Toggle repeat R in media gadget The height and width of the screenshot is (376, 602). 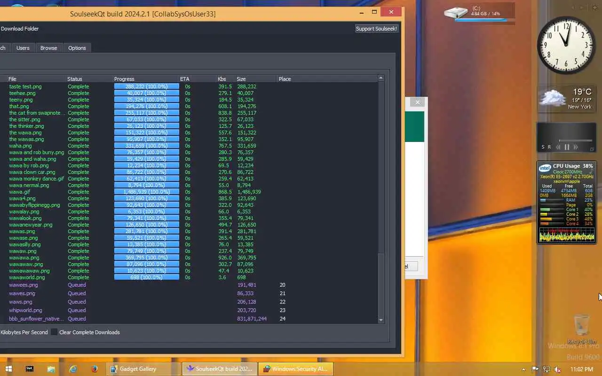click(x=549, y=147)
